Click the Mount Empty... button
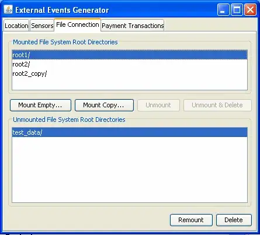Image resolution: width=260 pixels, height=235 pixels. click(40, 105)
